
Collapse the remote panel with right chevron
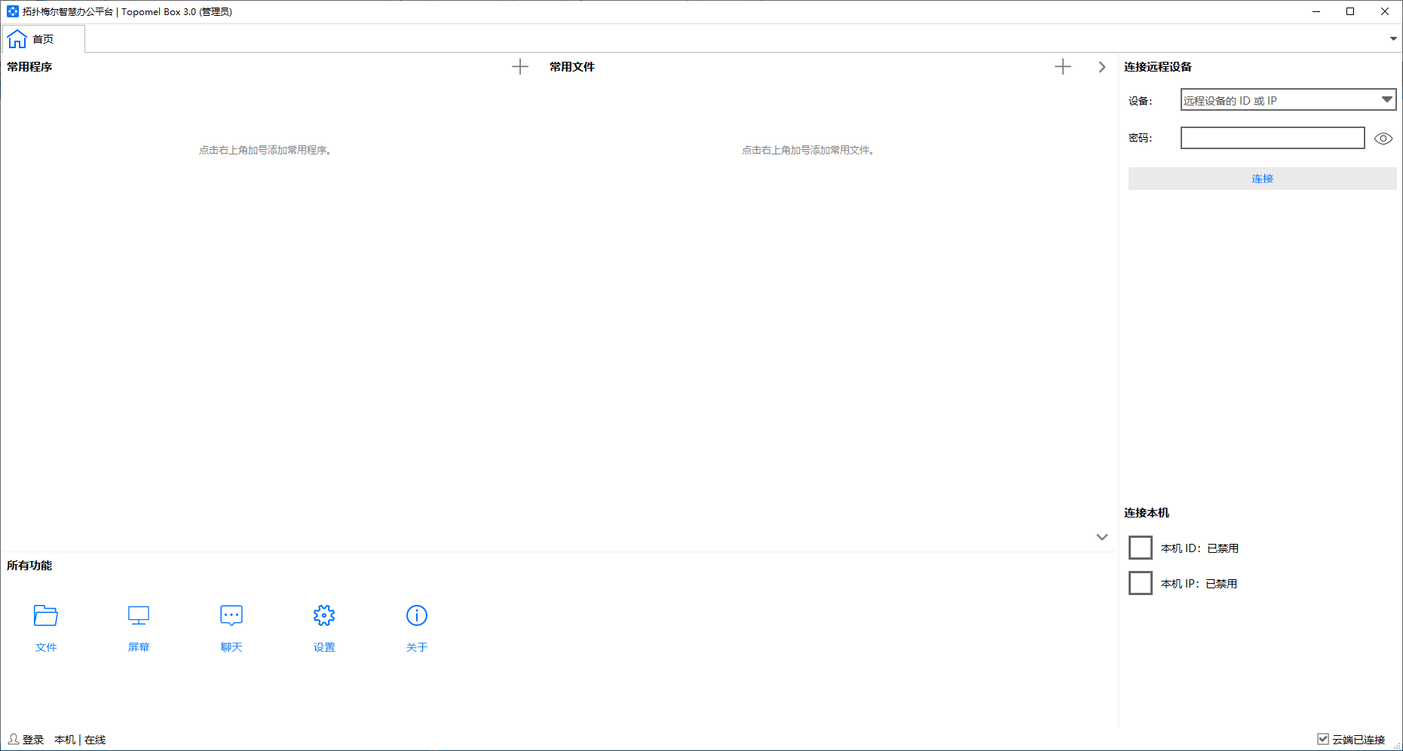[1102, 67]
